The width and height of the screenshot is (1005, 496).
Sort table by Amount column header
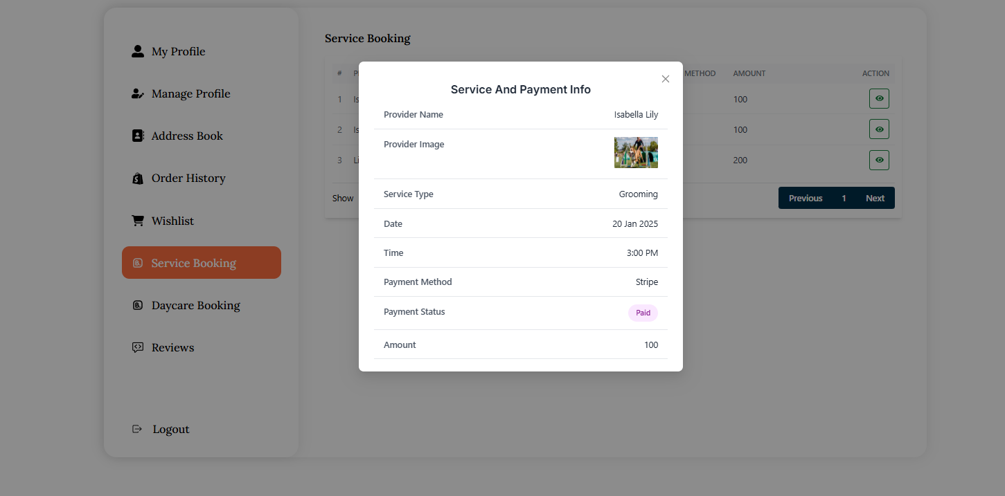coord(749,73)
